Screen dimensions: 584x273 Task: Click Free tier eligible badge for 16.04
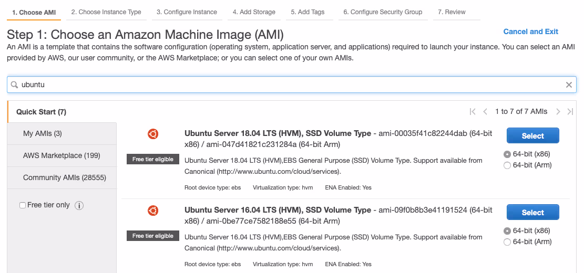[153, 236]
